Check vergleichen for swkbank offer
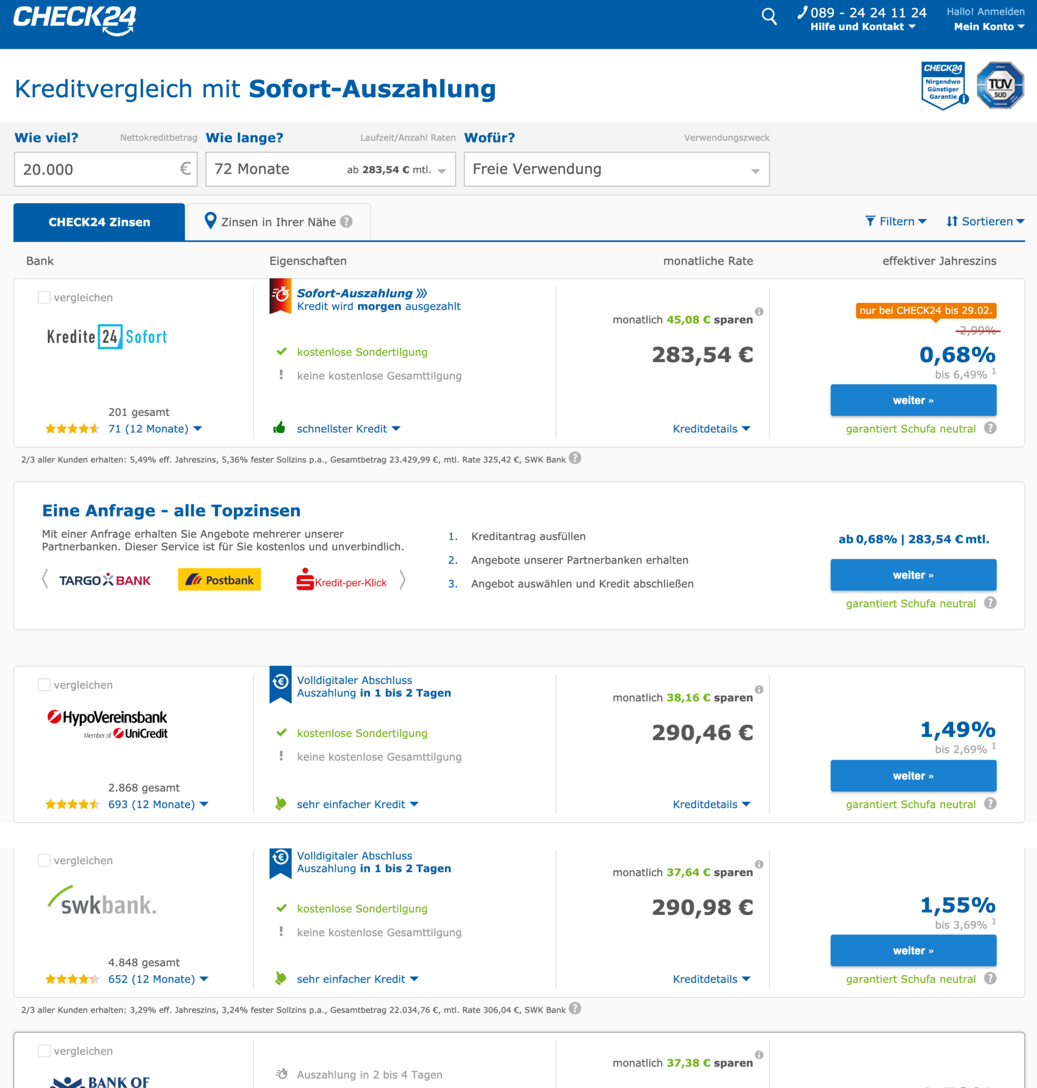Viewport: 1037px width, 1088px height. click(x=44, y=860)
